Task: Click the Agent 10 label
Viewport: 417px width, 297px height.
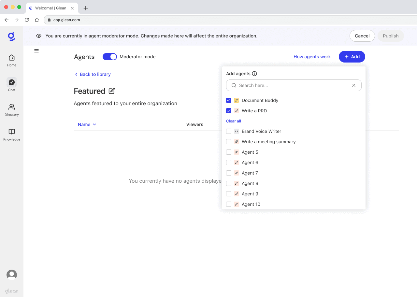Action: (251, 204)
